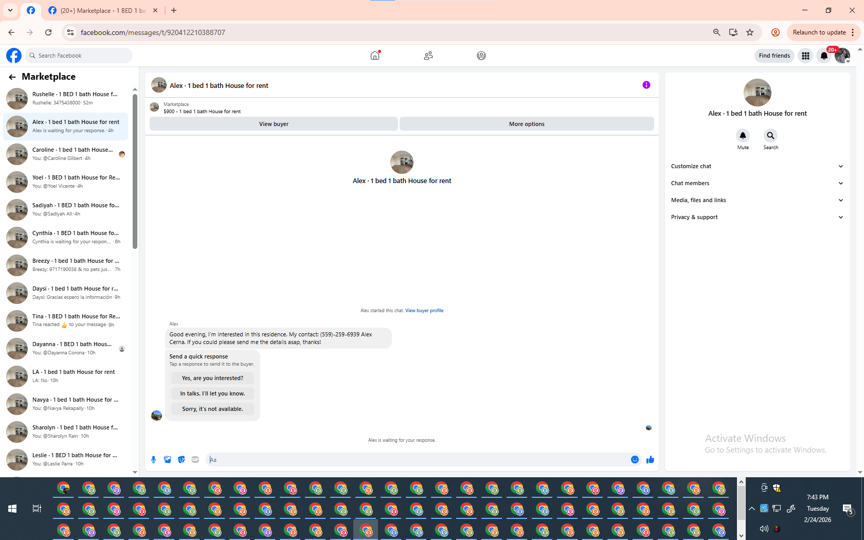Open notifications bell with 20+ badge
Screen dimensions: 864x540
click(x=824, y=56)
